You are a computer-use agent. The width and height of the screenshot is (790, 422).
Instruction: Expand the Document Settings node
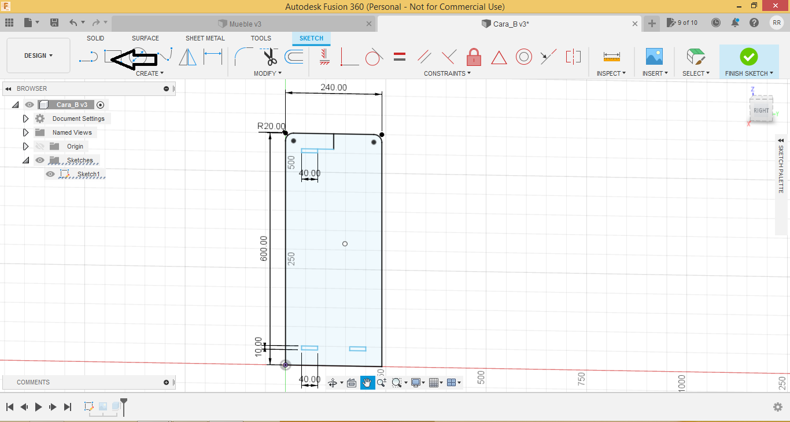click(x=25, y=119)
